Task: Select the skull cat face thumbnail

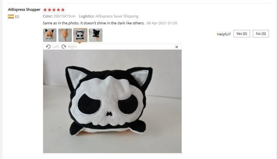Action: click(80, 35)
